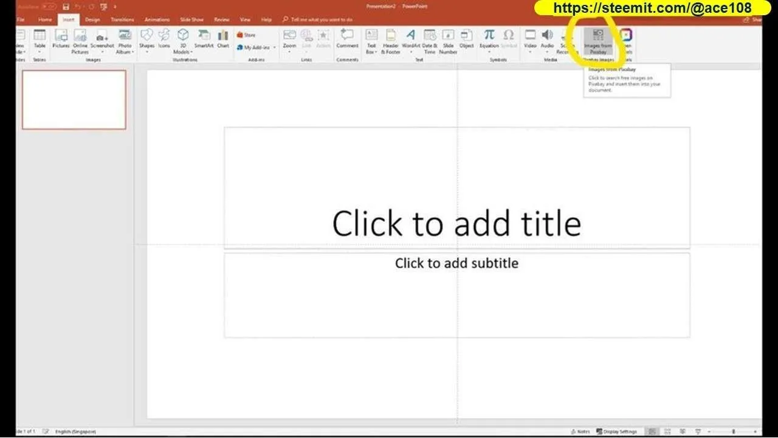Switch to Reading view in status bar

(x=683, y=431)
